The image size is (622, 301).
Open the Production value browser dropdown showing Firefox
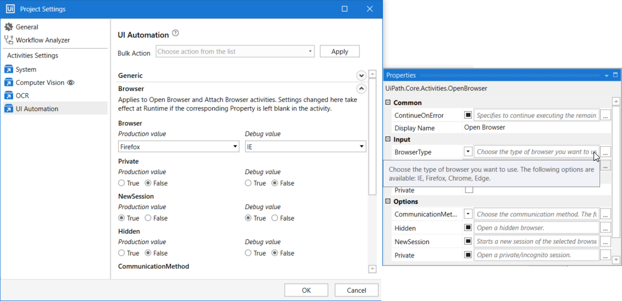(178, 147)
